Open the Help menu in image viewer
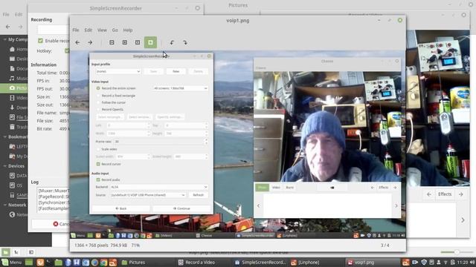This screenshot has height=267, width=476. pos(128,30)
